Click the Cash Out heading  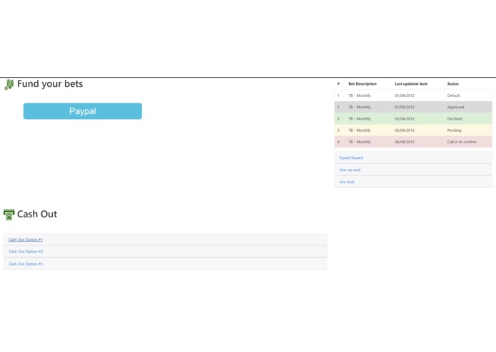(x=37, y=214)
